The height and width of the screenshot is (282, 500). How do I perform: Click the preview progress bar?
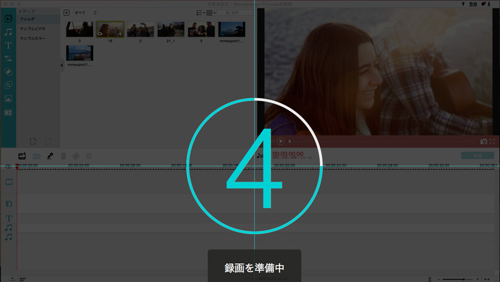tap(382, 142)
